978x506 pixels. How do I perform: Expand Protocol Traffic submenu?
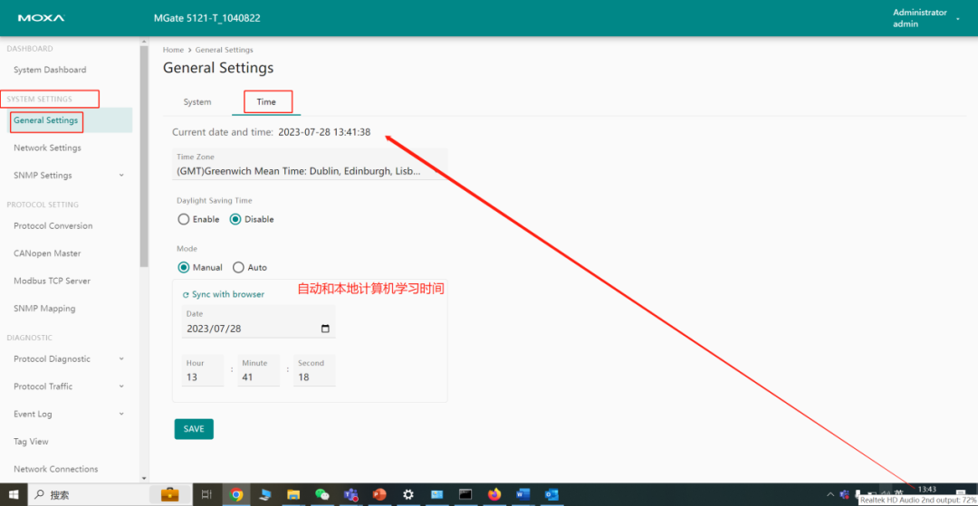point(121,387)
